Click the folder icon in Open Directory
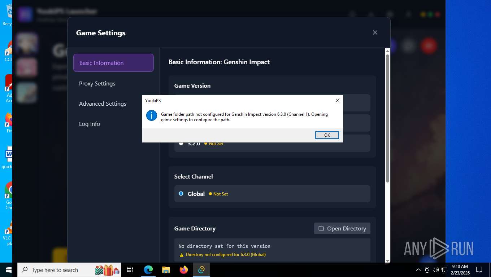This screenshot has height=277, width=491. [321, 228]
